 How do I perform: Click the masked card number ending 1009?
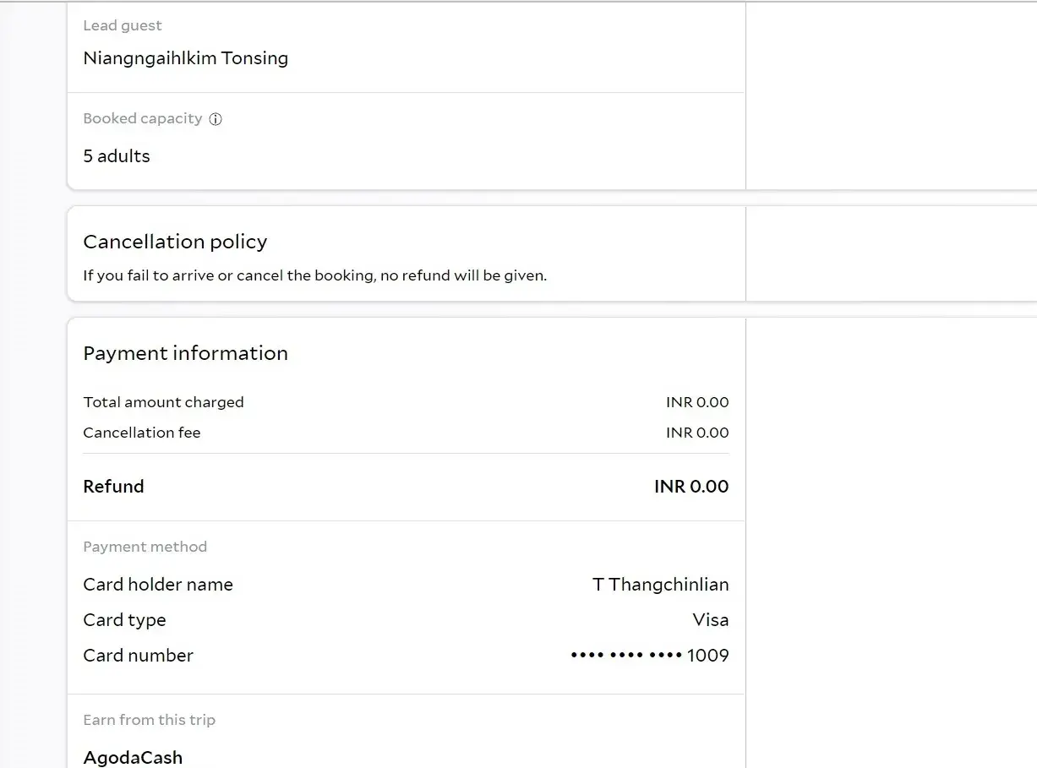649,656
